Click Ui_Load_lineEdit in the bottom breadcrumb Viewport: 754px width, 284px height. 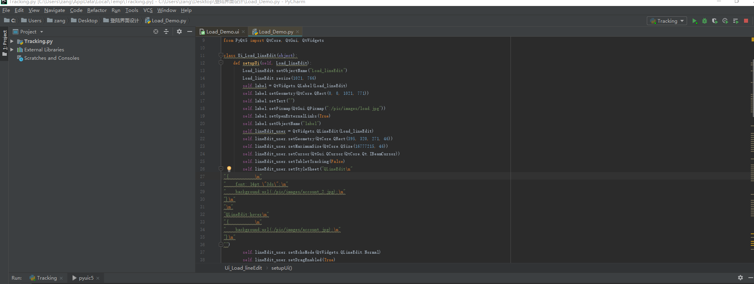[243, 268]
